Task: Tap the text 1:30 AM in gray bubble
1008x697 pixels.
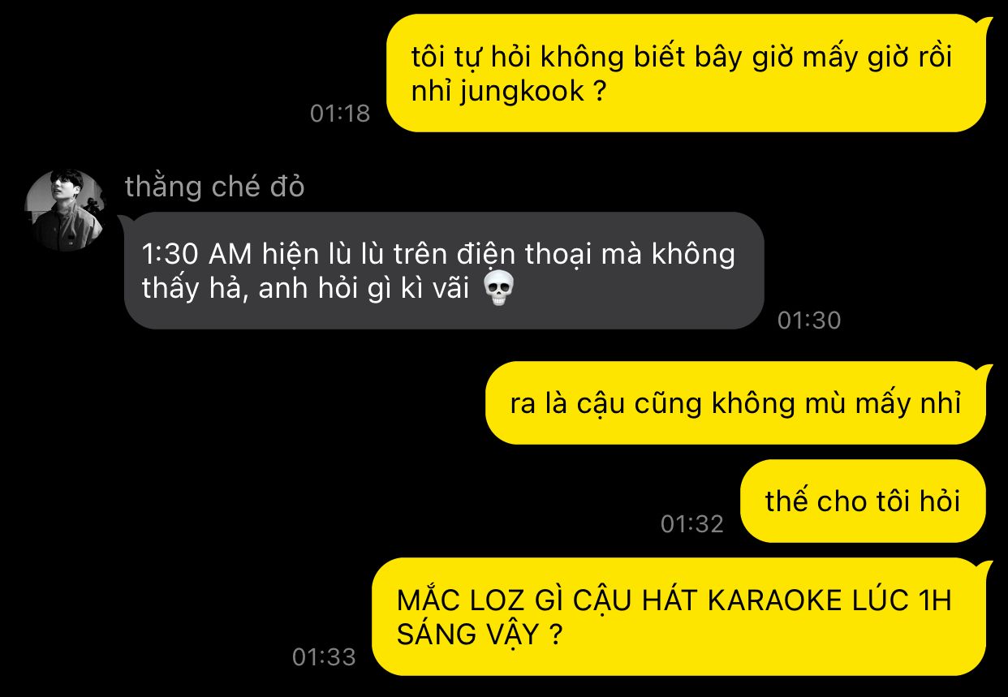Action: tap(198, 254)
